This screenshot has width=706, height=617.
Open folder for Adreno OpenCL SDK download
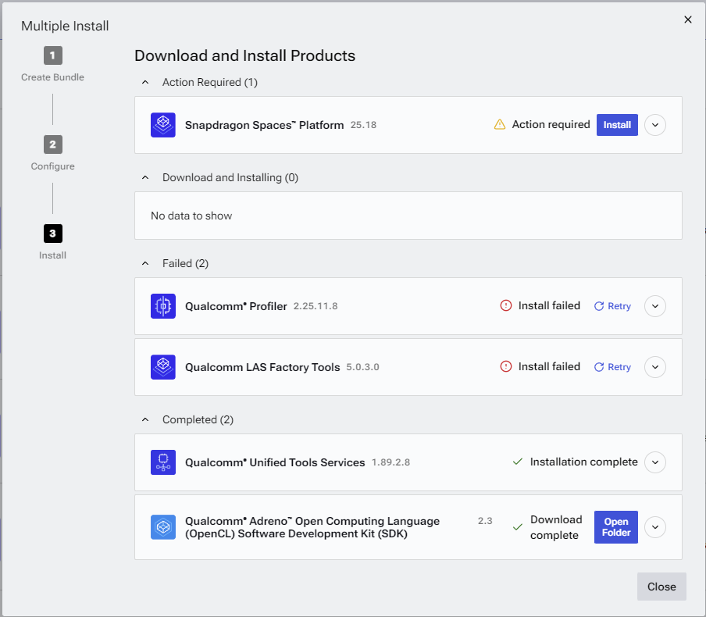[616, 527]
